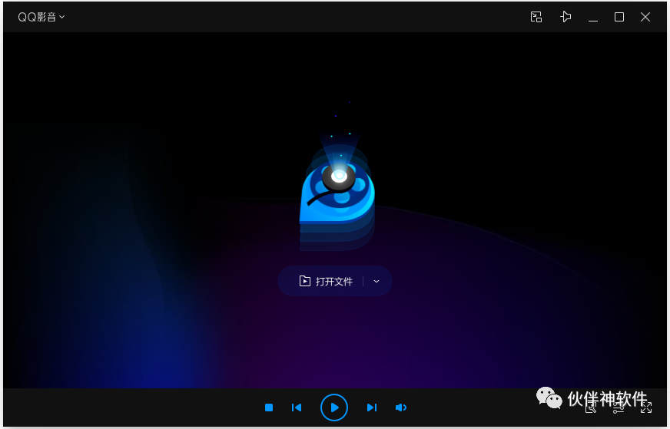The width and height of the screenshot is (670, 429).
Task: Skip to the next track
Action: point(372,408)
